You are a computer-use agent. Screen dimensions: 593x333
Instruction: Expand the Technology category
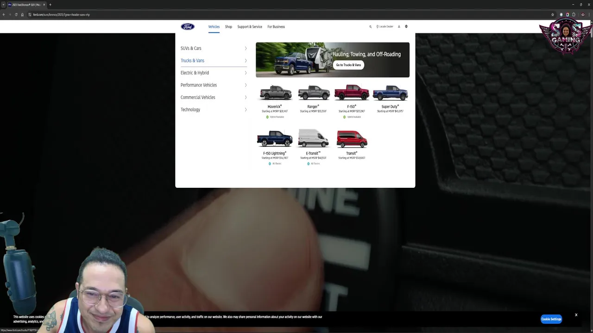point(214,110)
